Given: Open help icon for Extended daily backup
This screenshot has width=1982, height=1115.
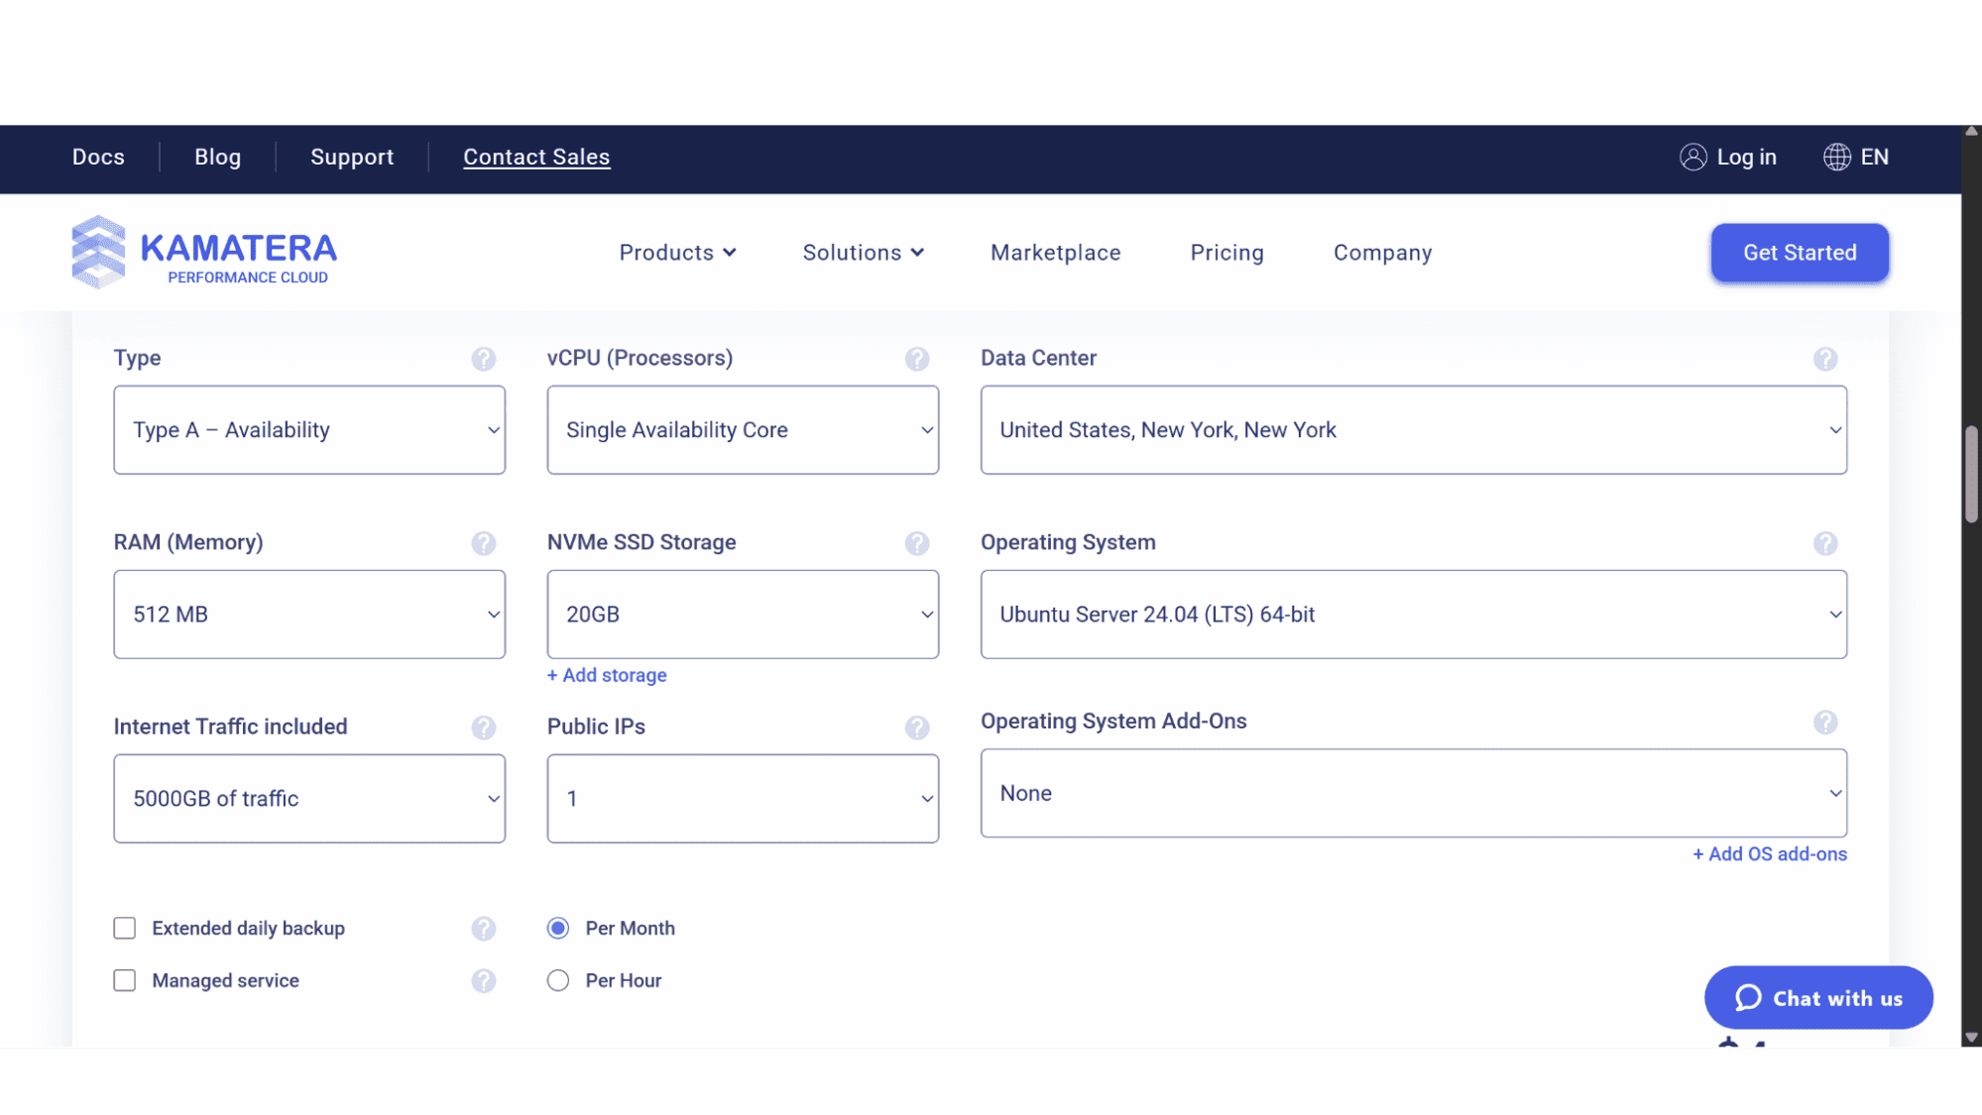Looking at the screenshot, I should (483, 929).
